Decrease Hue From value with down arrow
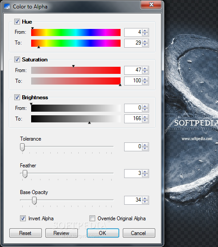218x247 pixels. 145,34
